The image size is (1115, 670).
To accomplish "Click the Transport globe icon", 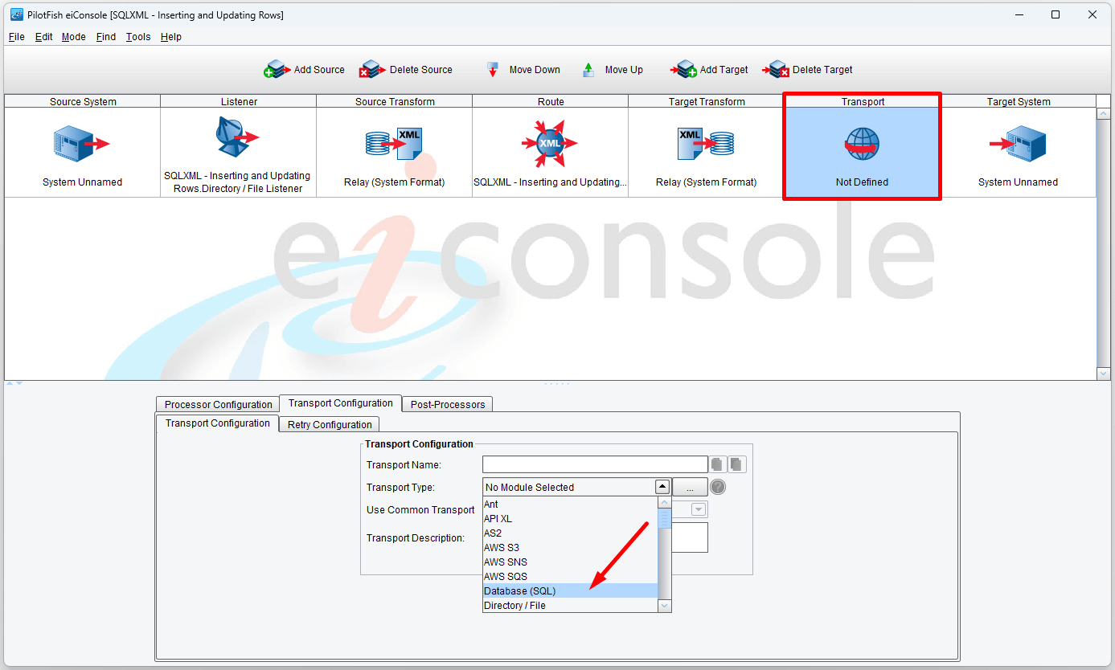I will 862,145.
